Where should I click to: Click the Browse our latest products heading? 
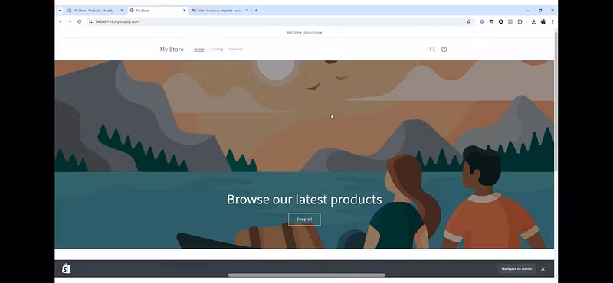point(304,199)
